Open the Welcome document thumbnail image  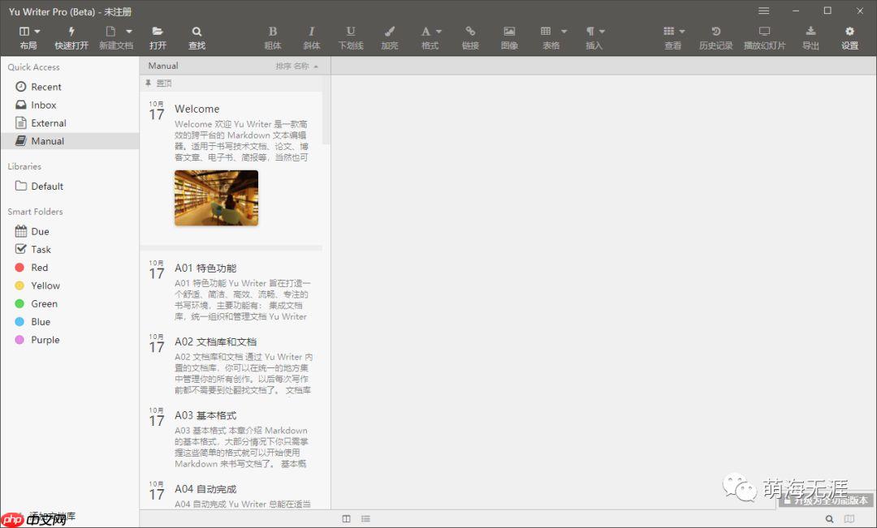pos(216,197)
